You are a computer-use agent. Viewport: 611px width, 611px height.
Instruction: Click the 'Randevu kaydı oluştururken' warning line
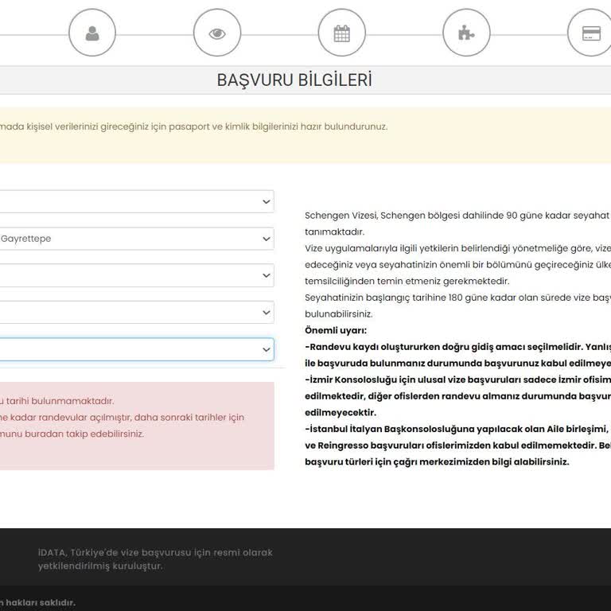click(x=458, y=347)
